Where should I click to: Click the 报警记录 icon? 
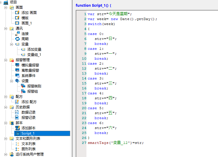17,118
